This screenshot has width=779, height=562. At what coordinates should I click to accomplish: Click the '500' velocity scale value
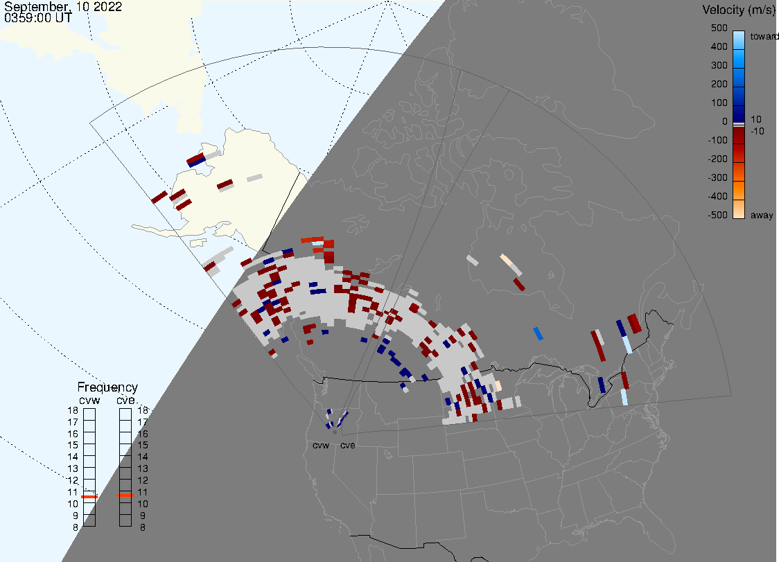[x=719, y=28]
